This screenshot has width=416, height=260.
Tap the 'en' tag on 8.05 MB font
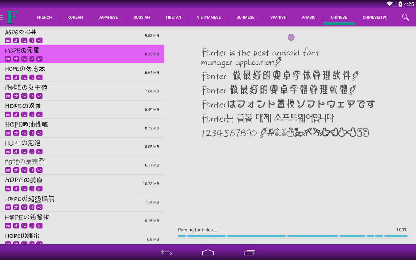point(8,151)
